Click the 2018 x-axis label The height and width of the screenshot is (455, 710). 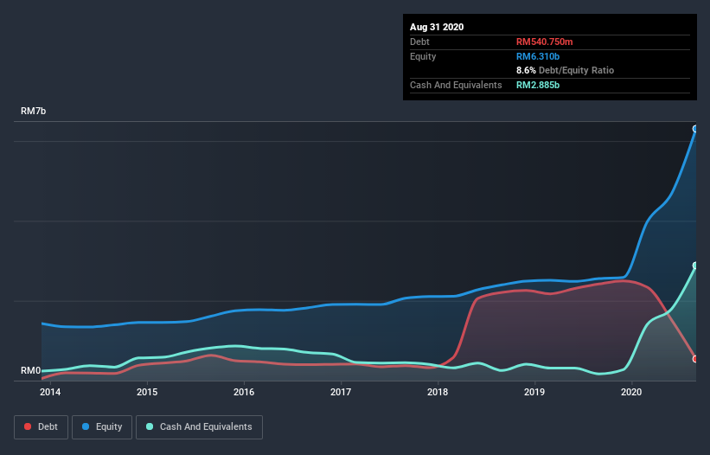(x=438, y=392)
